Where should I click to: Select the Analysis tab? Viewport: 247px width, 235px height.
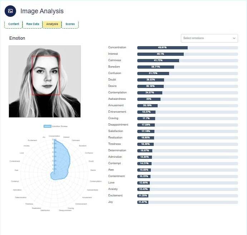pyautogui.click(x=52, y=24)
